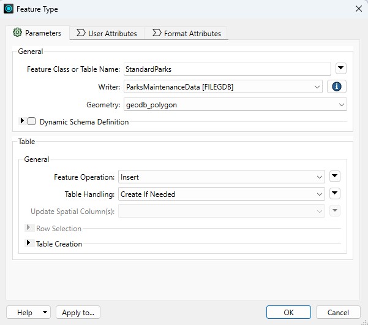
Task: Click the Feature Class name input field
Action: point(227,69)
